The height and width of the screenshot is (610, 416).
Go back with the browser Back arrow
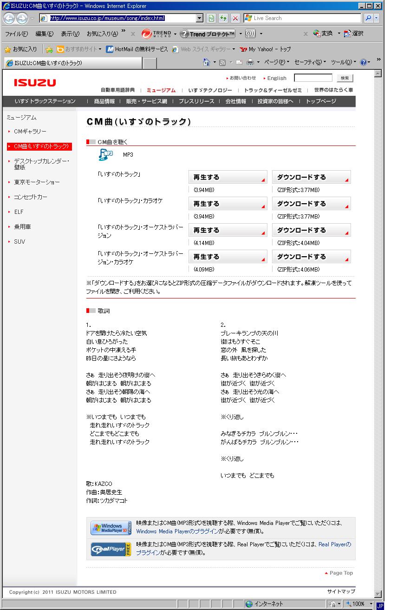[9, 18]
